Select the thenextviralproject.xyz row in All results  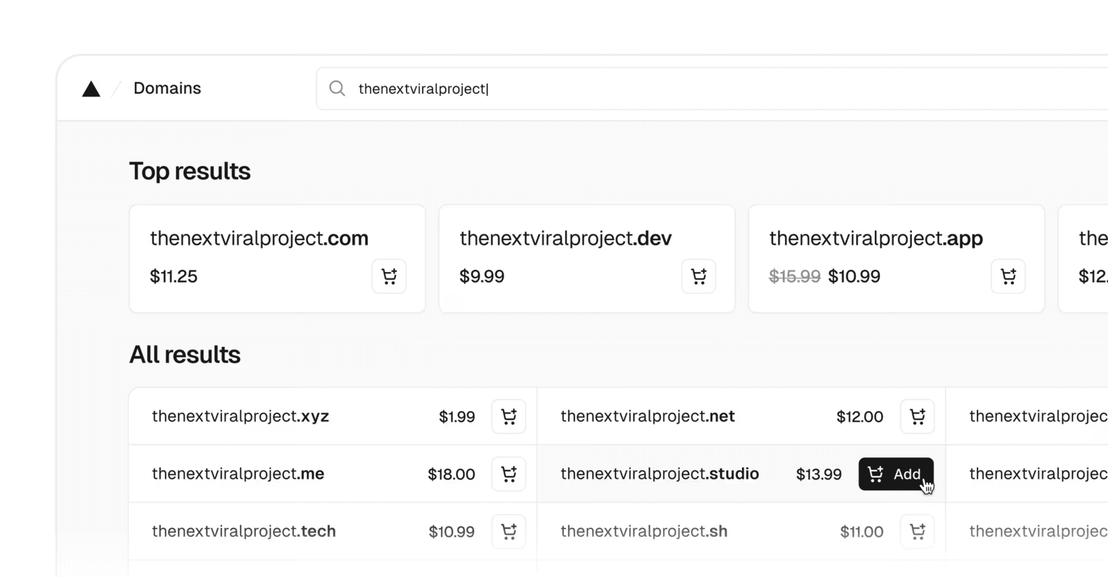tap(241, 416)
